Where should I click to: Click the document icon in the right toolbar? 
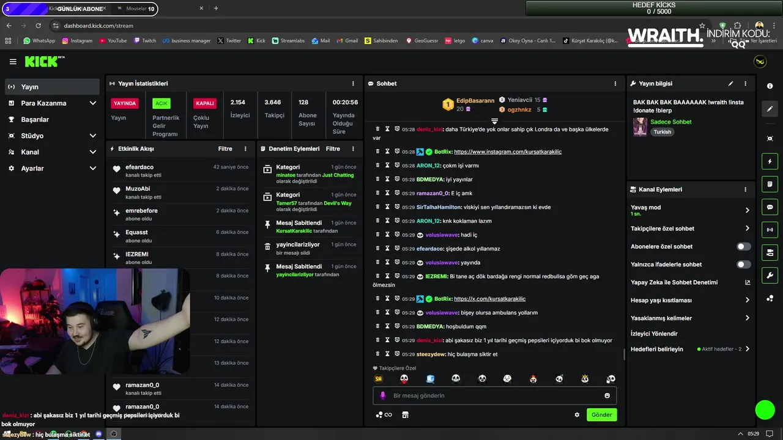tap(770, 184)
